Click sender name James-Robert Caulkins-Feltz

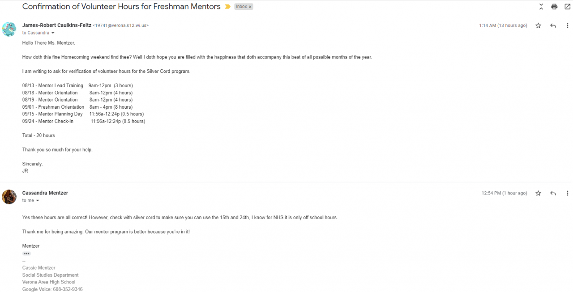56,25
